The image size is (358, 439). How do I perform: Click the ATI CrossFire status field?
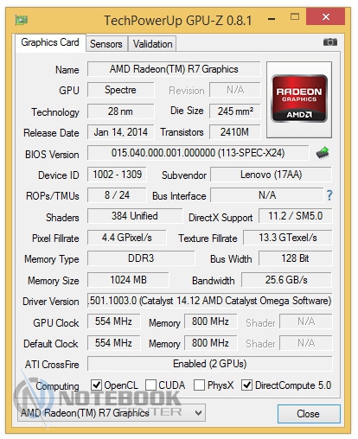[x=210, y=364]
